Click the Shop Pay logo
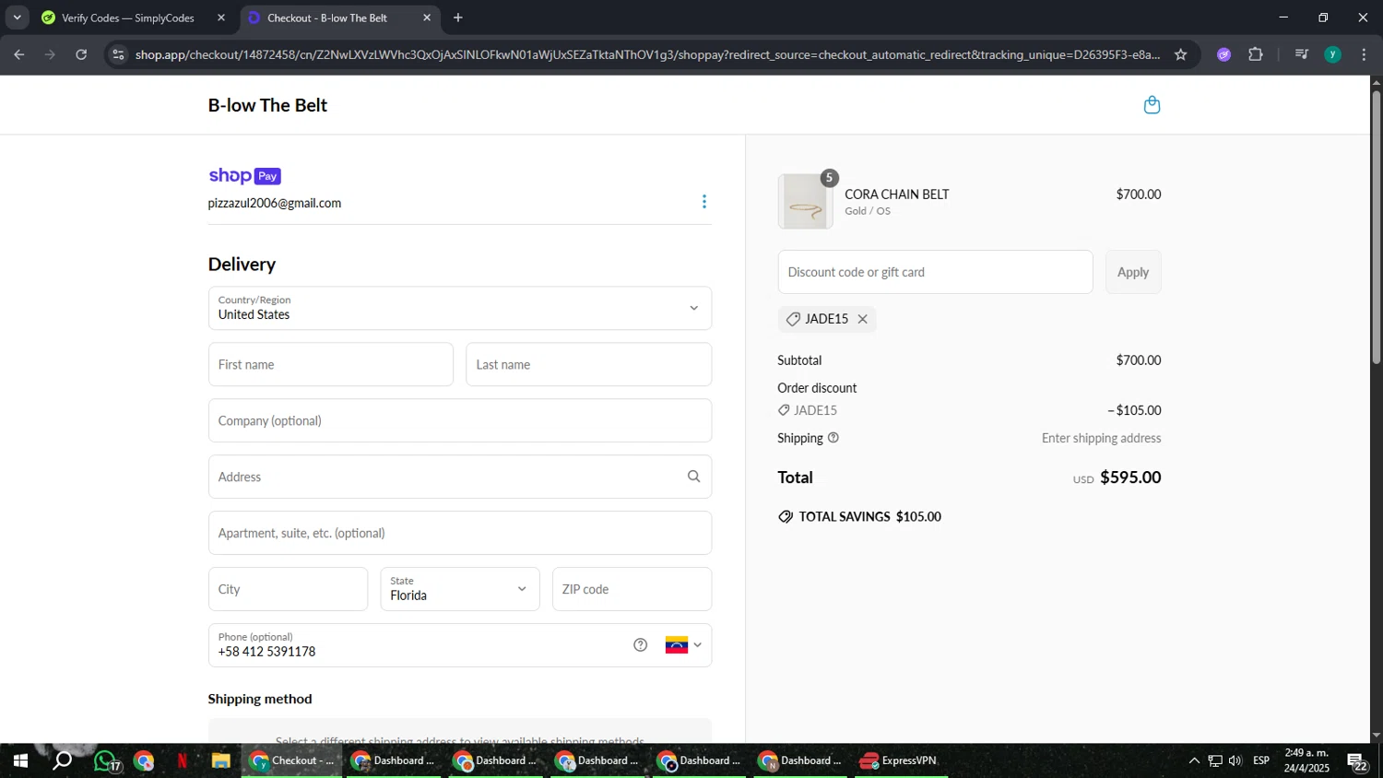This screenshot has width=1383, height=778. 244,176
